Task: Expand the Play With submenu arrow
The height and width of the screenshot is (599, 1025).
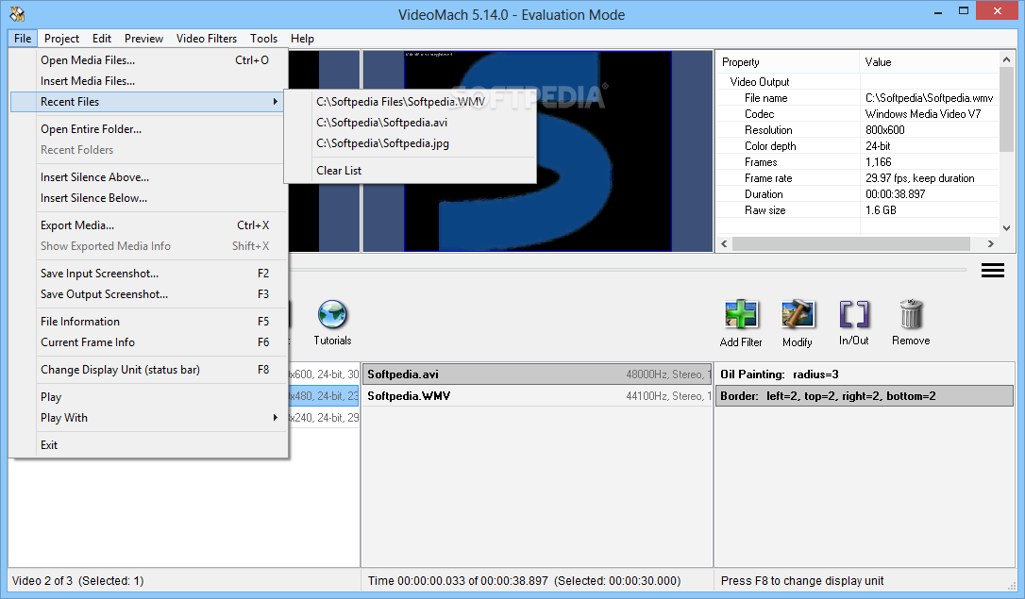Action: 276,418
